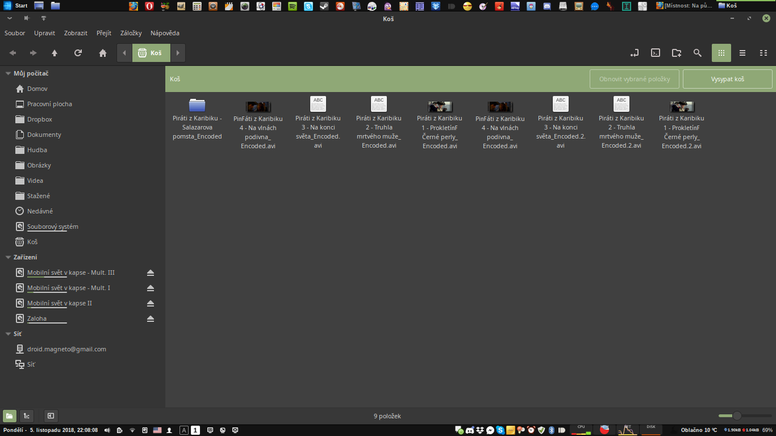This screenshot has height=436, width=776.
Task: Show places in the sidebar
Action: tap(9, 415)
